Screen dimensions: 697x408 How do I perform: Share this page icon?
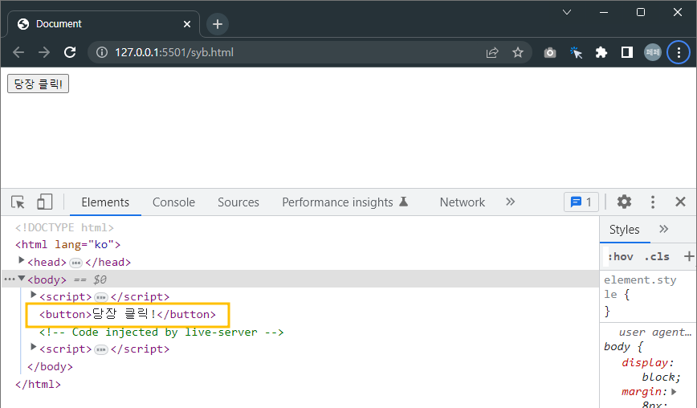(492, 52)
